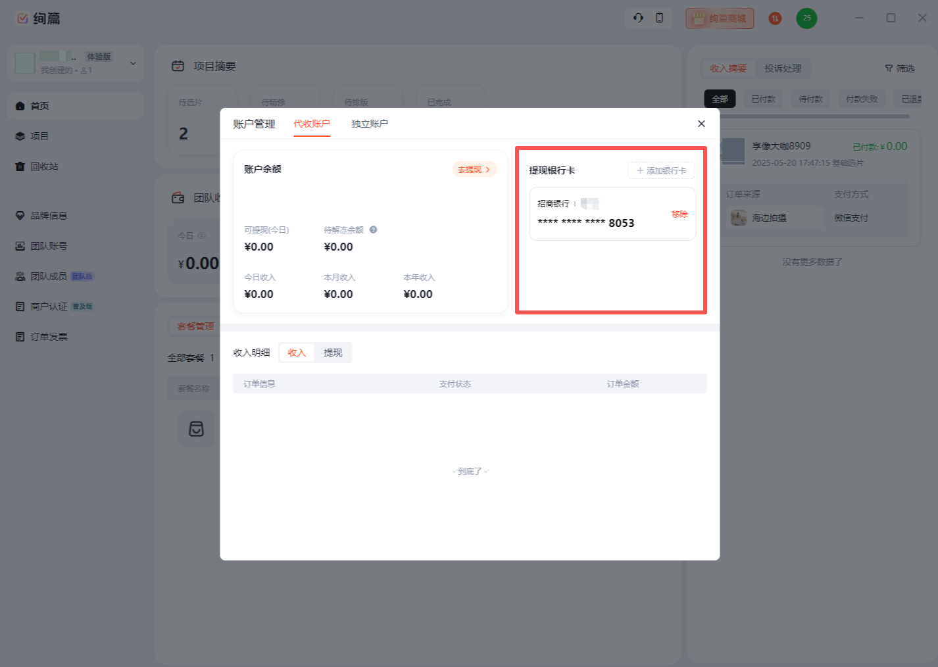Image resolution: width=938 pixels, height=667 pixels.
Task: Switch to the 独立账户 tab
Action: (x=369, y=124)
